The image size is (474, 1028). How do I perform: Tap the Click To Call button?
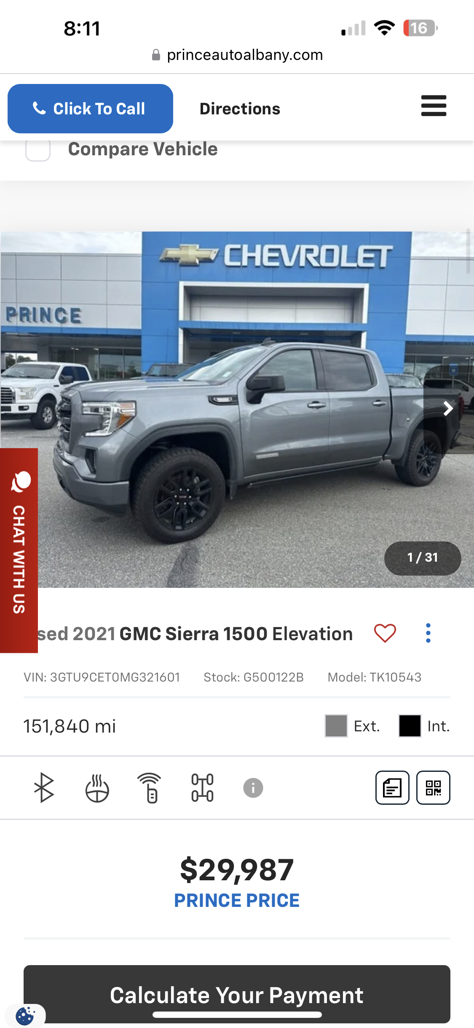click(90, 108)
